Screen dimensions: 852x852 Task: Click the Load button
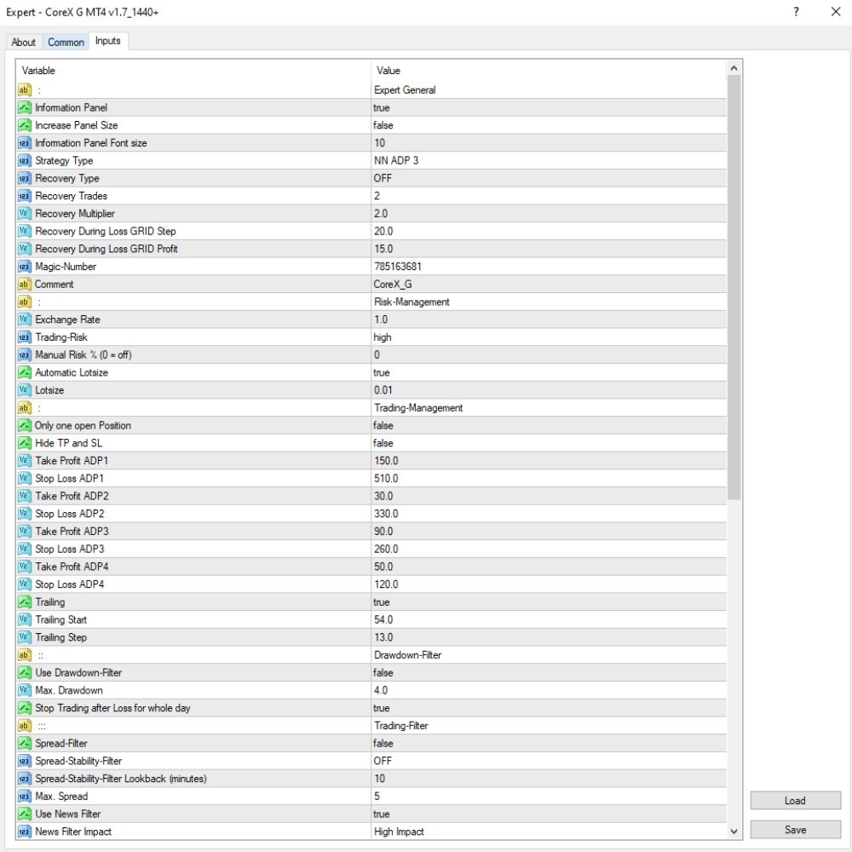tap(795, 800)
